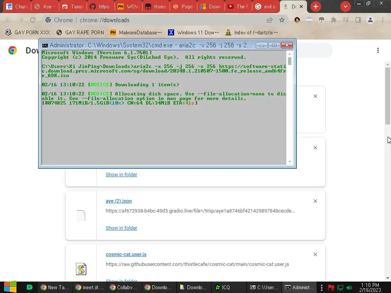Click the cmd window title bar icon
This screenshot has width=391, height=293.
[x=45, y=45]
